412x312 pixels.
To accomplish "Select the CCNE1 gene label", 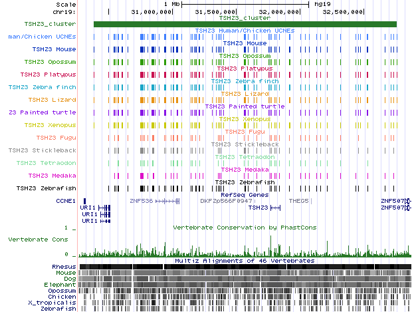I will (x=66, y=200).
